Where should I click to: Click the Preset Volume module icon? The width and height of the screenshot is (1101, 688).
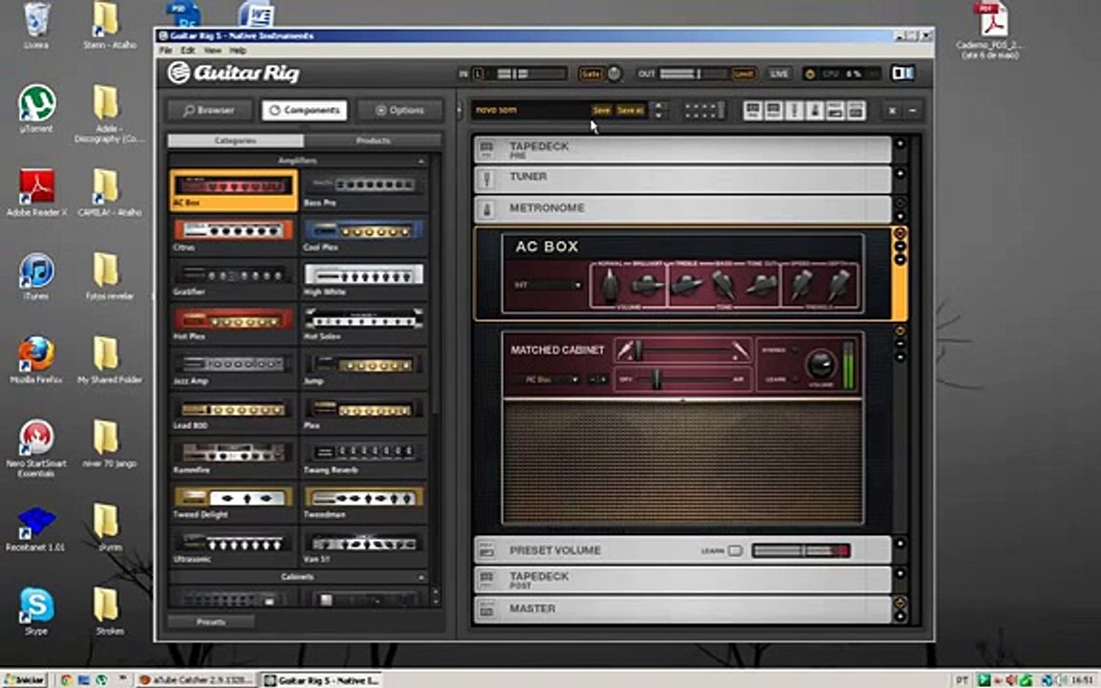click(486, 550)
